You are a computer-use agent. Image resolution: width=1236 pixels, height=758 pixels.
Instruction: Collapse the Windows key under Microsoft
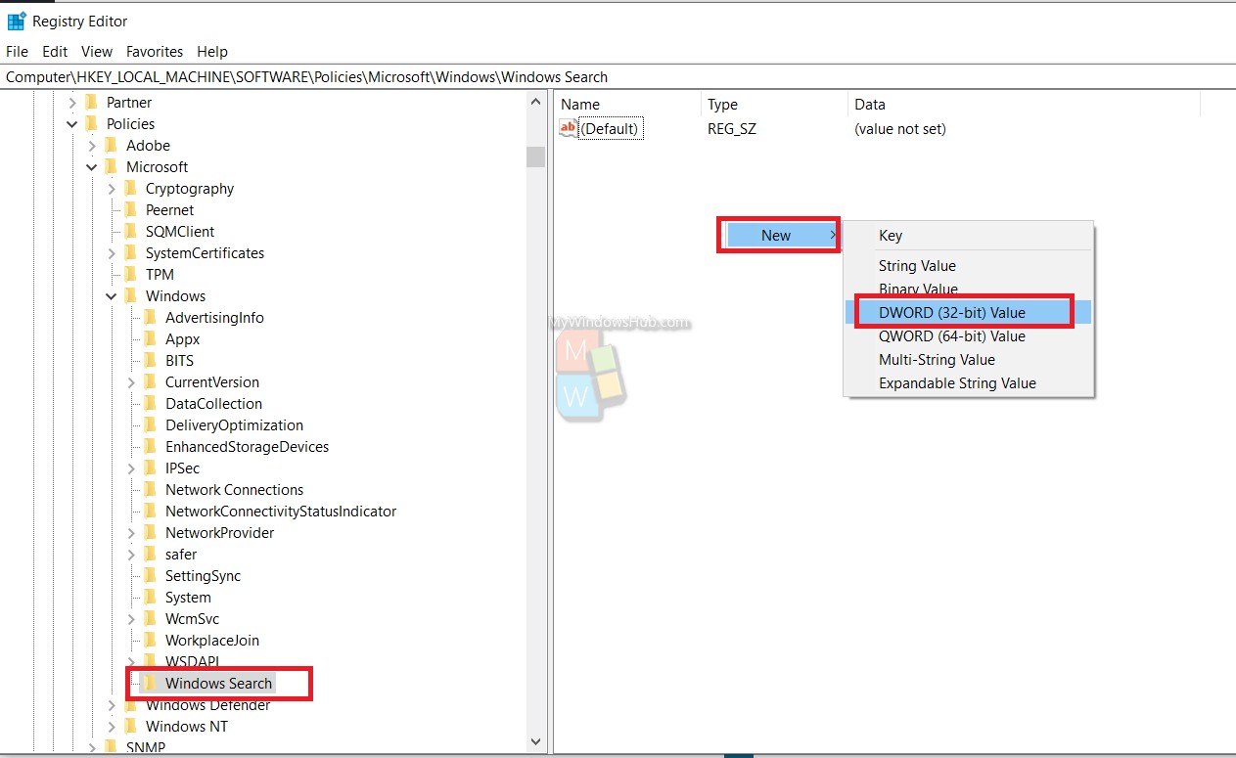(112, 295)
